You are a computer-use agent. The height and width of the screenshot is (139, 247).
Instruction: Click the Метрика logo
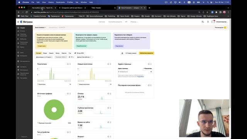[26, 22]
